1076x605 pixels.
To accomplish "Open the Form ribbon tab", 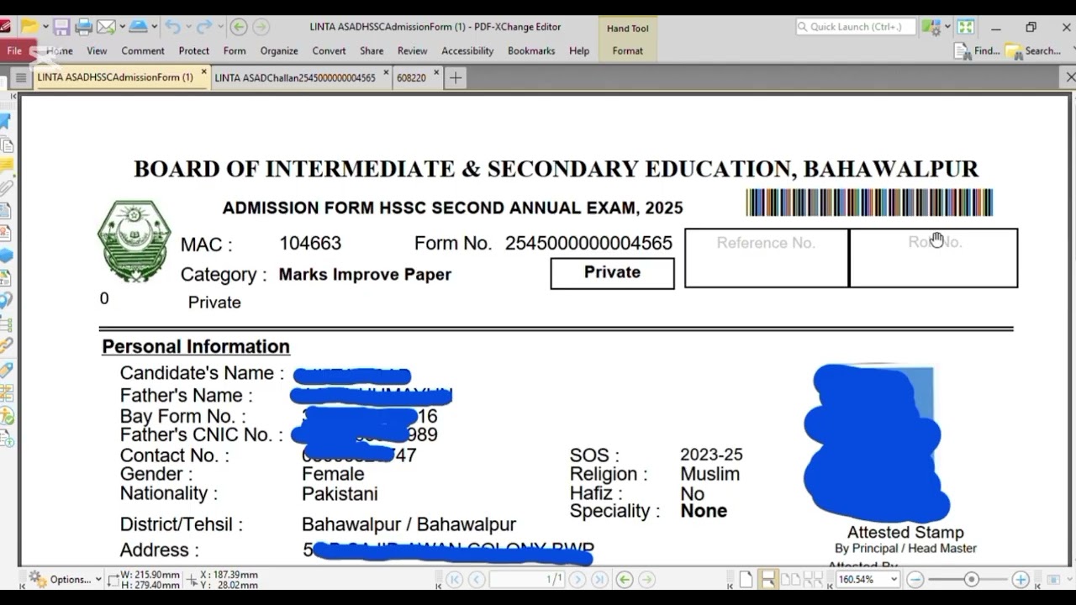I will click(235, 50).
